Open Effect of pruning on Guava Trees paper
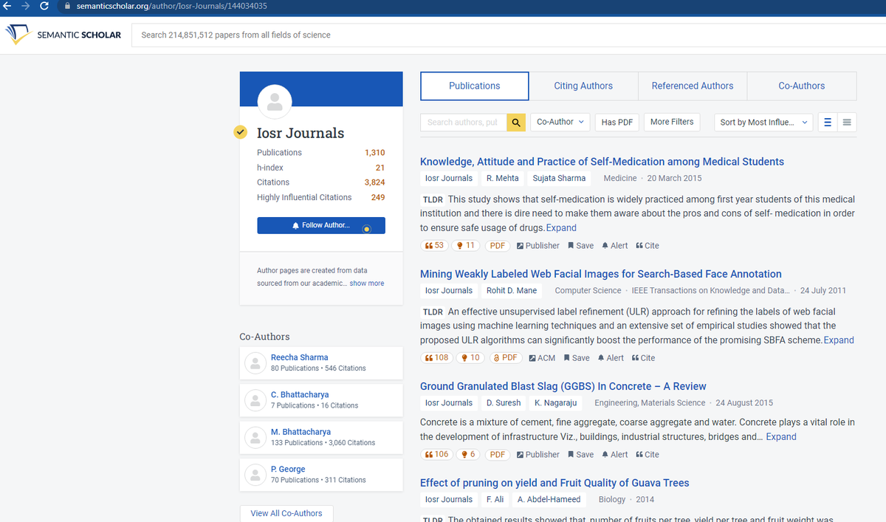Viewport: 886px width, 522px height. (x=554, y=483)
